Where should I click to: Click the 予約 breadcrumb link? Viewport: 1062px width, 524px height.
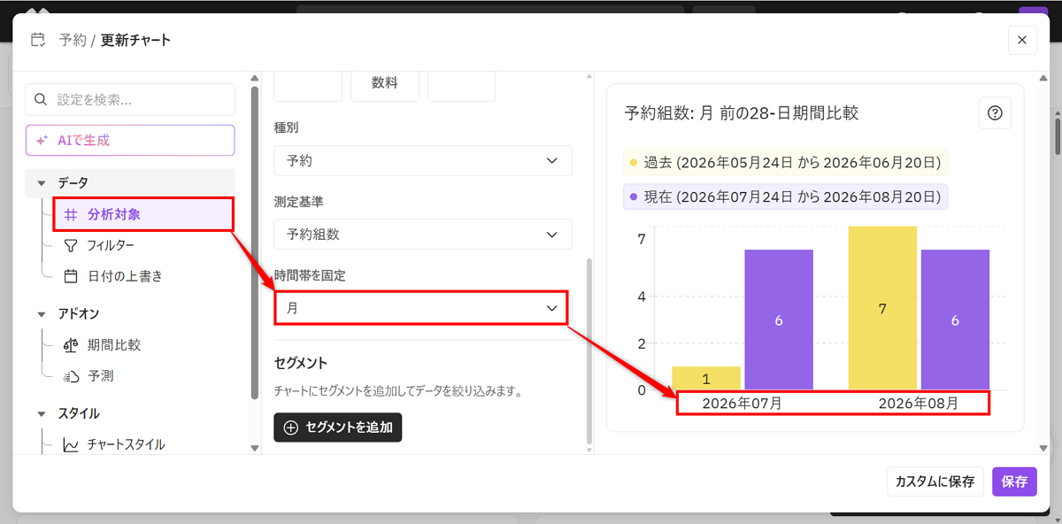pyautogui.click(x=73, y=40)
